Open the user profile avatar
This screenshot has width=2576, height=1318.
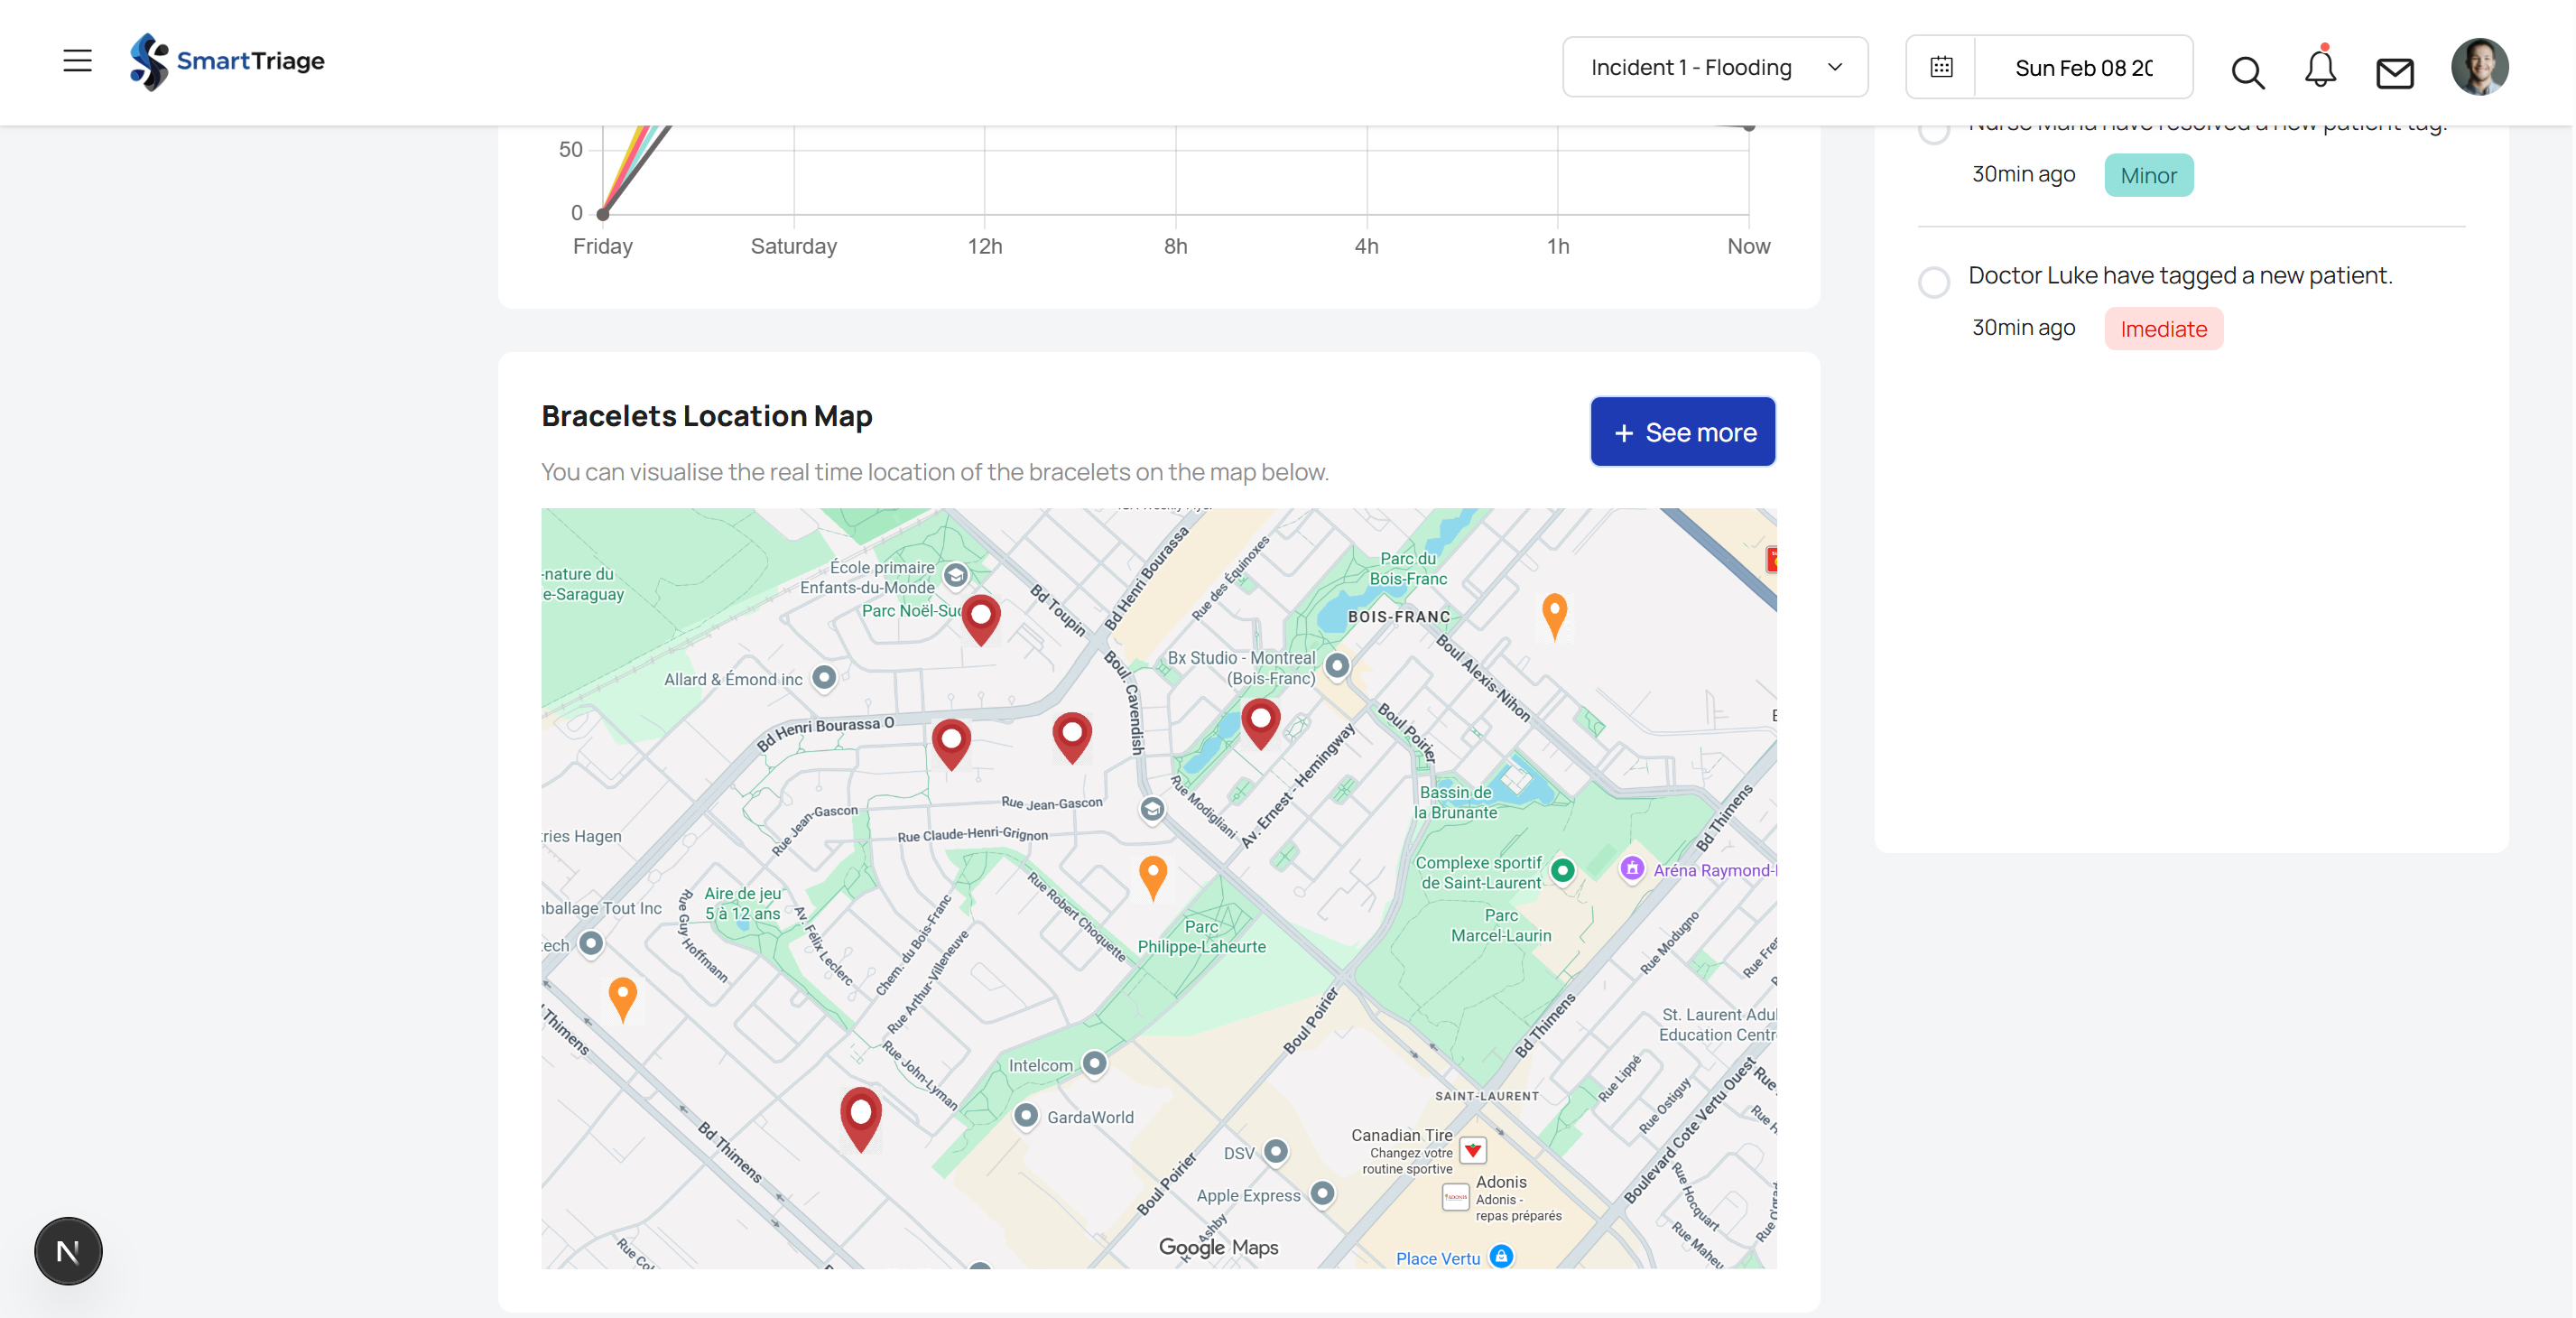click(2479, 67)
